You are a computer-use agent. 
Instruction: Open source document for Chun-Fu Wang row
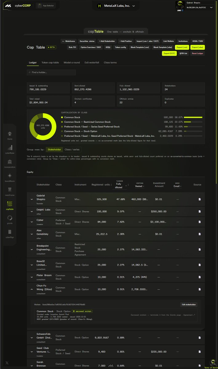200,289
